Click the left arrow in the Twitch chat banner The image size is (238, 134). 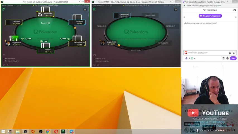[184, 17]
